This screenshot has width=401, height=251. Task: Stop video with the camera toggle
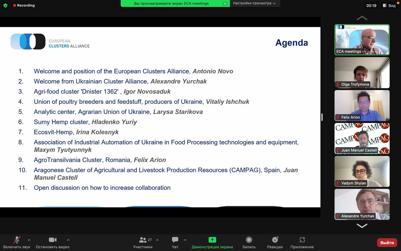pos(53,240)
